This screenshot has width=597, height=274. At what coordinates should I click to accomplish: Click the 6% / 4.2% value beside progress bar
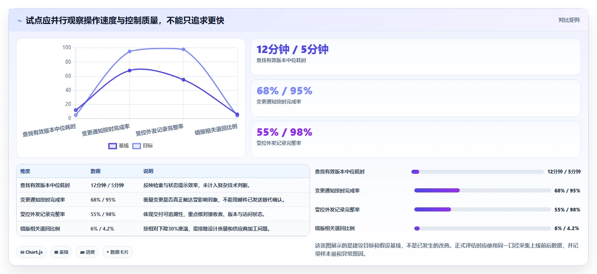[567, 228]
